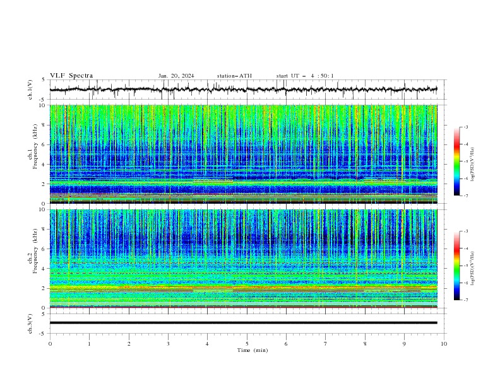Click the ch.2 spectrogram color scale bar
This screenshot has height=386, width=500.
[x=456, y=266]
